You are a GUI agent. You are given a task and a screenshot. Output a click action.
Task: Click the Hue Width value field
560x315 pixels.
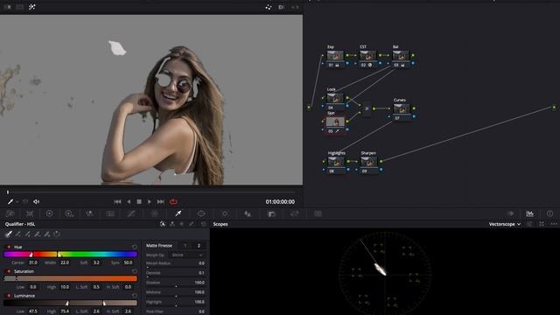click(x=65, y=262)
